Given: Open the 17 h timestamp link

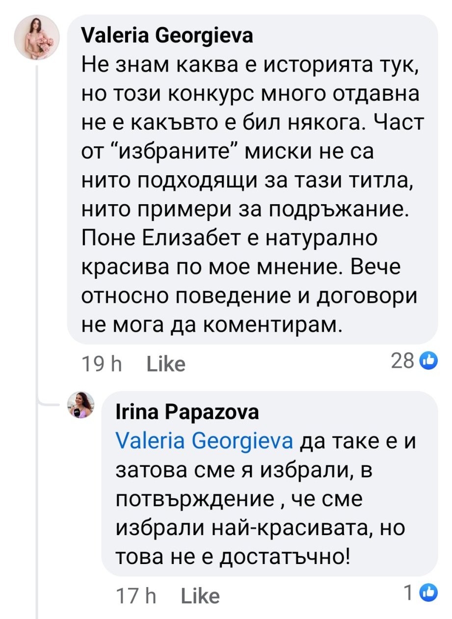Looking at the screenshot, I should [x=136, y=595].
